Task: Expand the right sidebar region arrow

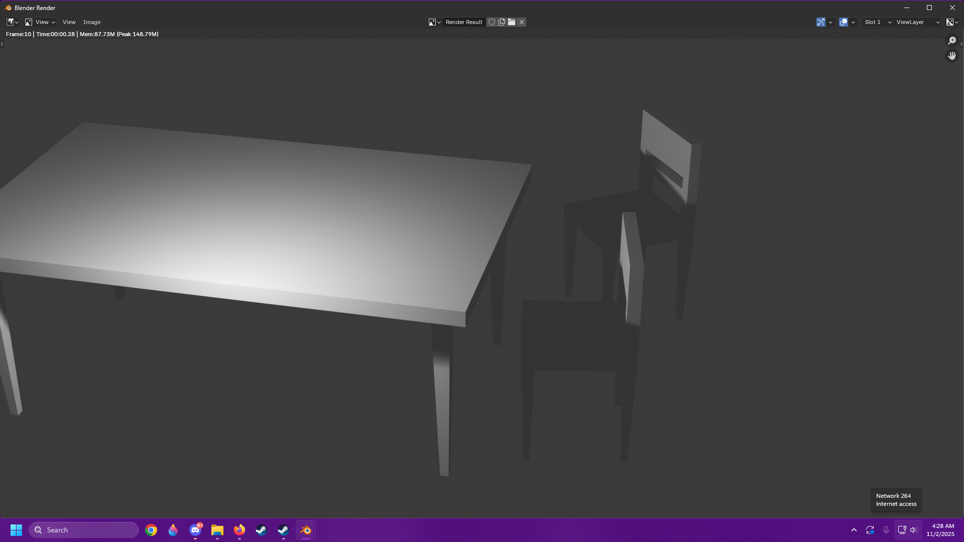Action: pyautogui.click(x=961, y=44)
